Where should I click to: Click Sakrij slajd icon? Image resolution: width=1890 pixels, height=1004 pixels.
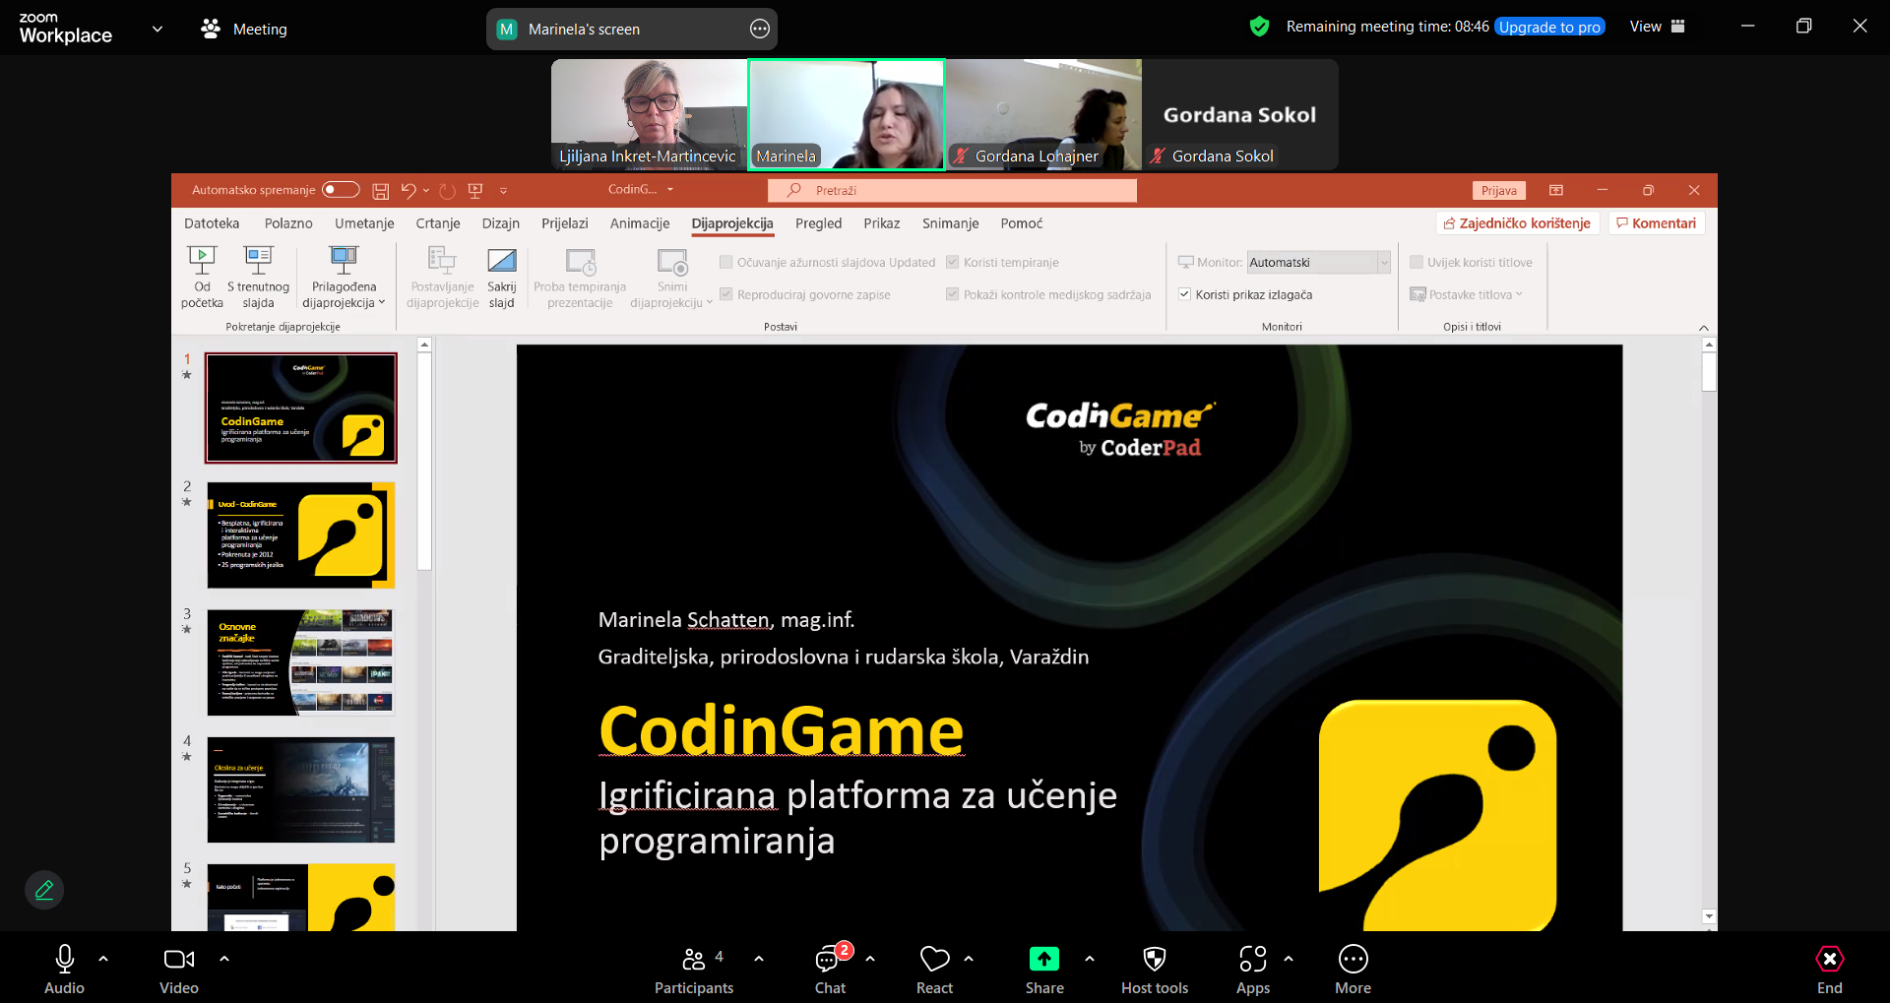pyautogui.click(x=502, y=277)
